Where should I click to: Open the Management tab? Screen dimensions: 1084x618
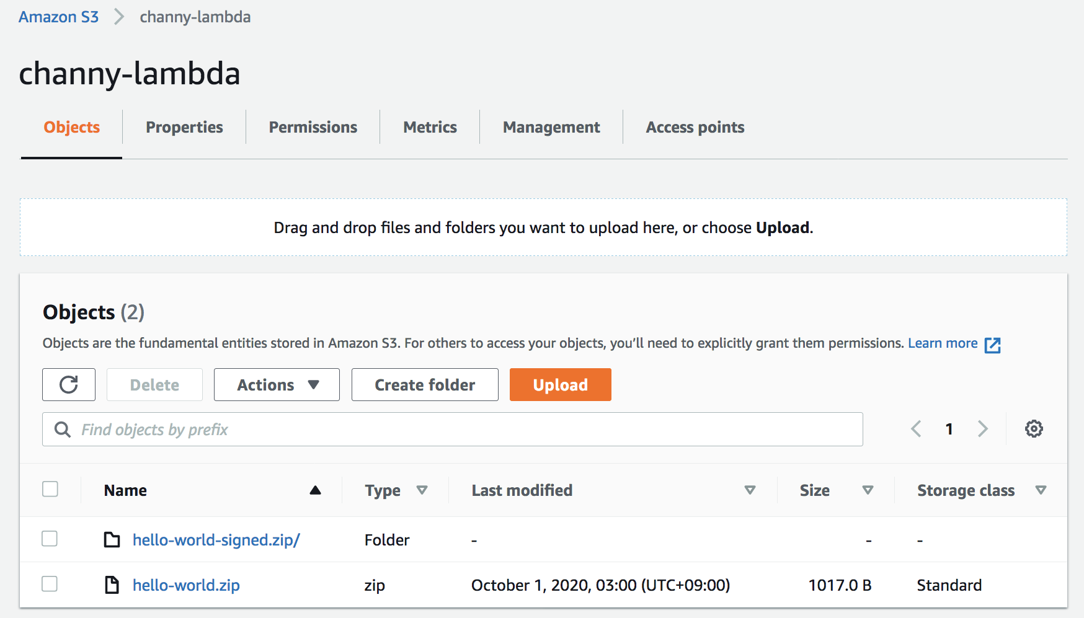point(551,127)
